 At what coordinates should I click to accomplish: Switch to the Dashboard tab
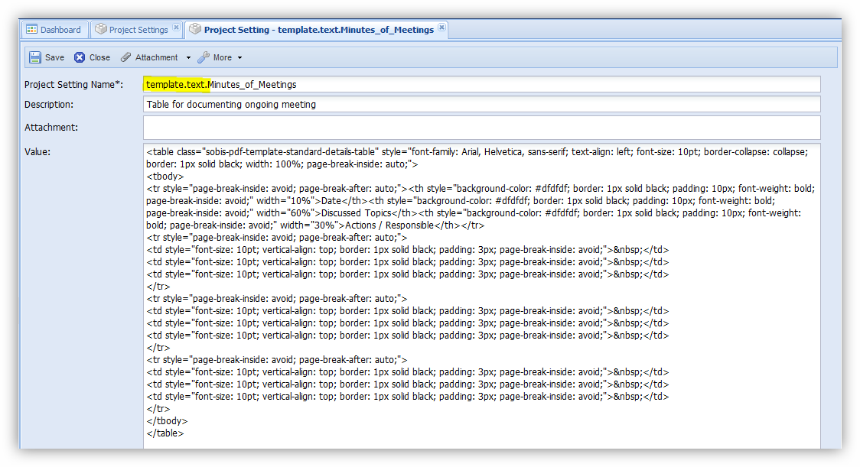(60, 30)
